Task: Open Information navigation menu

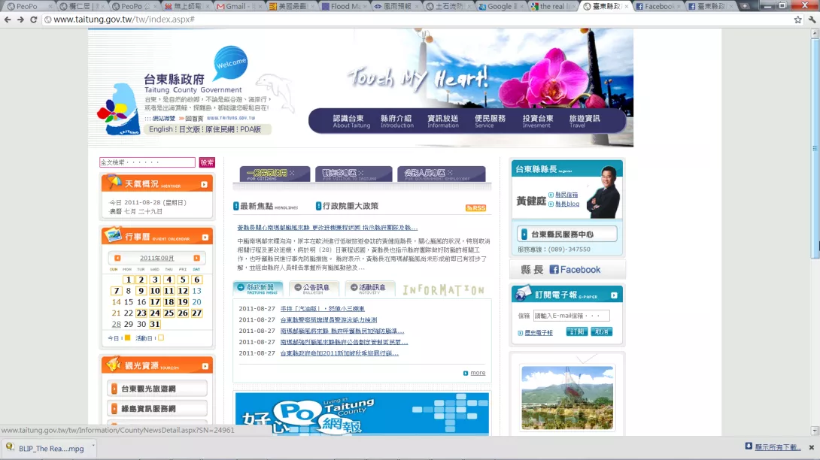Action: [x=443, y=121]
